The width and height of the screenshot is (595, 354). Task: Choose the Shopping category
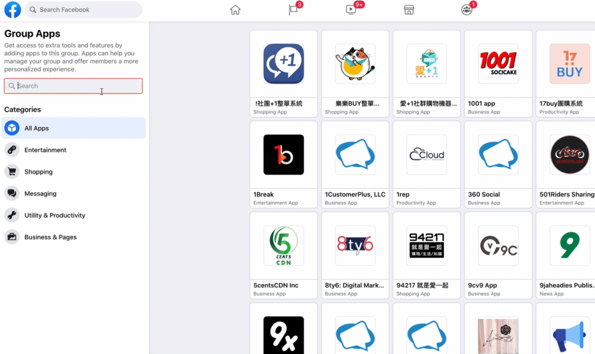(39, 172)
